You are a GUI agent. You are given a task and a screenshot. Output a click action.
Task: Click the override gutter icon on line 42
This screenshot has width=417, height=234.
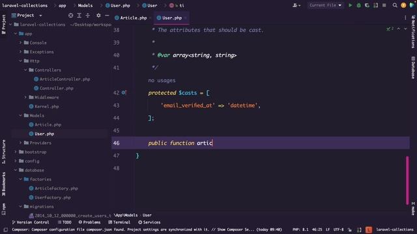(124, 93)
